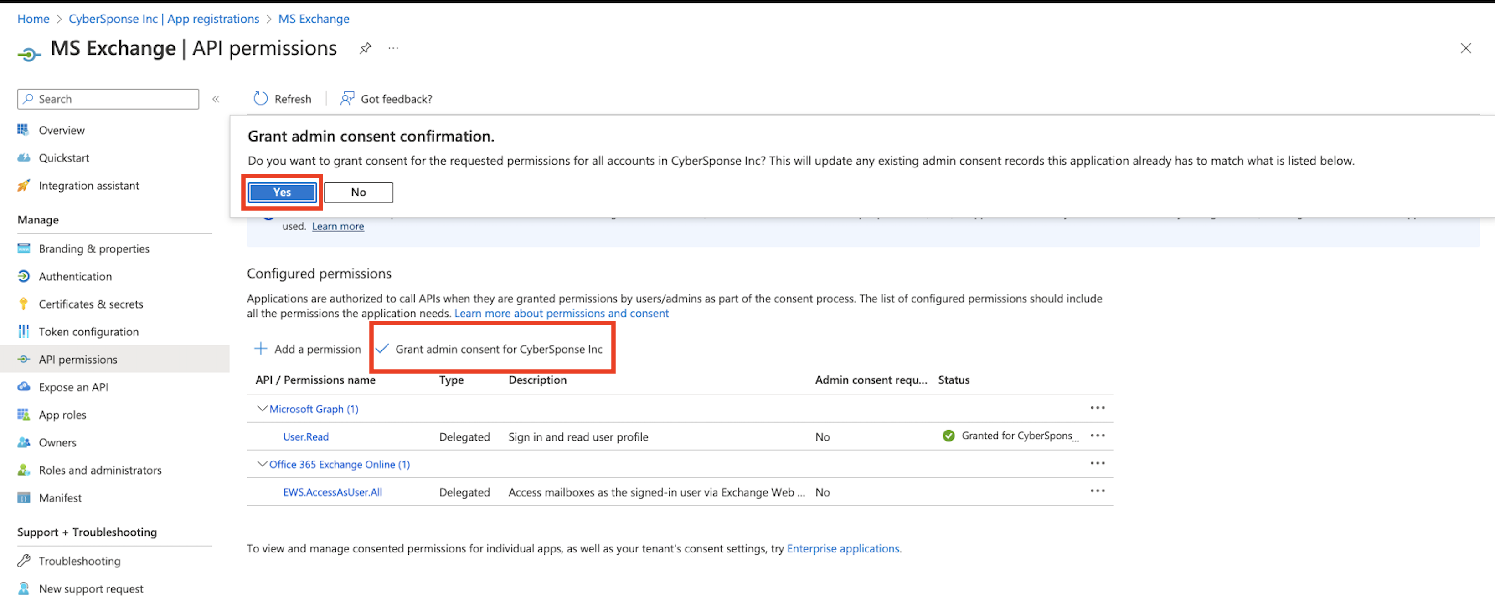This screenshot has height=608, width=1495.
Task: Open Certificates & secrets in sidebar
Action: pyautogui.click(x=91, y=304)
